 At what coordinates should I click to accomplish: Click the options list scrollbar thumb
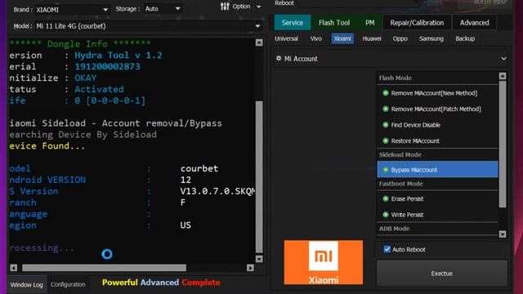point(503,144)
